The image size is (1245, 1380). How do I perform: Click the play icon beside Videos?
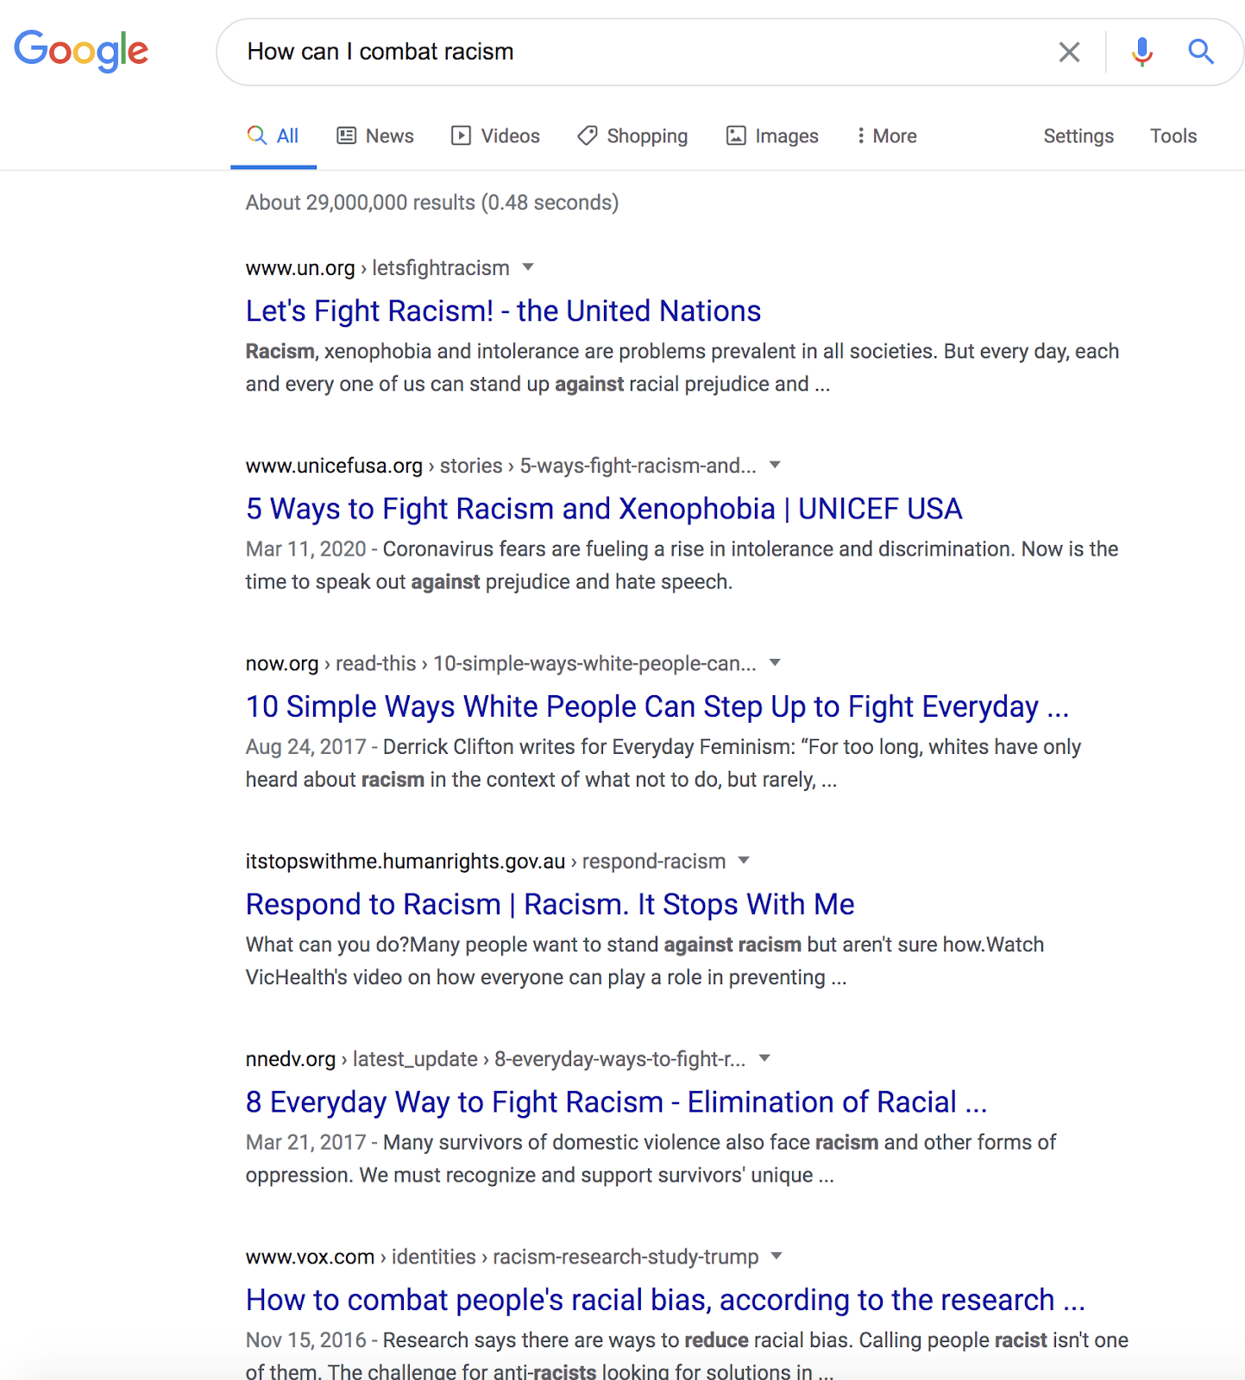pyautogui.click(x=462, y=135)
